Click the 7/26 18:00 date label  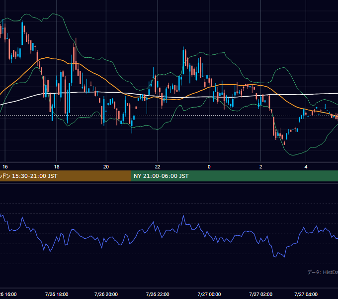[x=57, y=294]
